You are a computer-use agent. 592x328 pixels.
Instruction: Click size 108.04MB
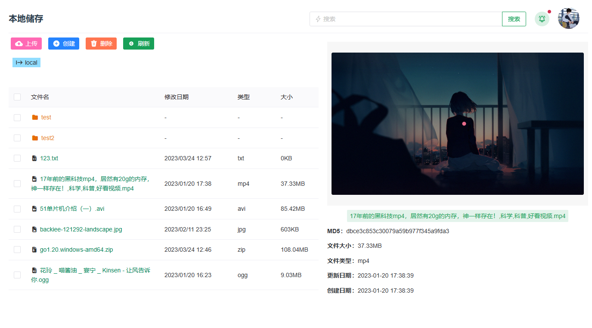coord(294,250)
